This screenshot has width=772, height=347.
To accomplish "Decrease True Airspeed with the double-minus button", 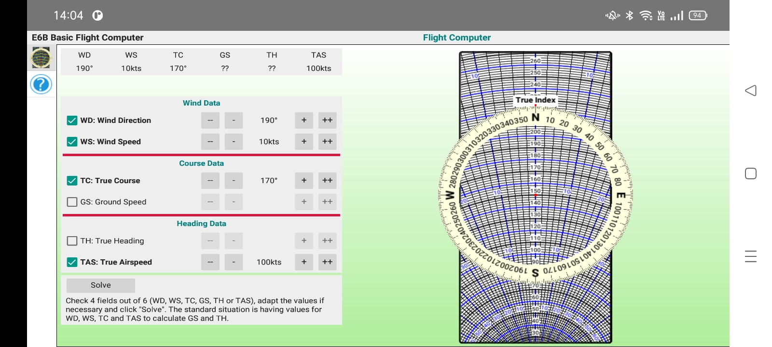I will pyautogui.click(x=210, y=262).
